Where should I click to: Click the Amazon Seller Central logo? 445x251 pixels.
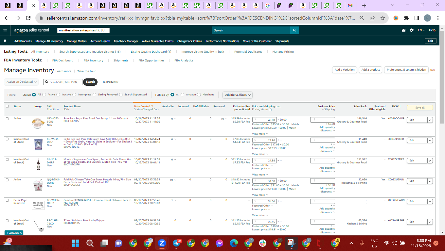point(31,30)
